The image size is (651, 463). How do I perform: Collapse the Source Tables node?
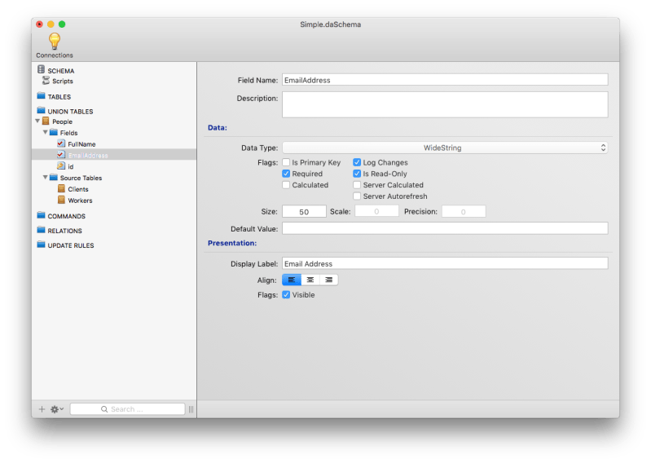pos(46,178)
